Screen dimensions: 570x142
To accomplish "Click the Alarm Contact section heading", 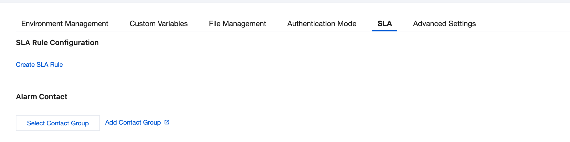I will [x=42, y=97].
